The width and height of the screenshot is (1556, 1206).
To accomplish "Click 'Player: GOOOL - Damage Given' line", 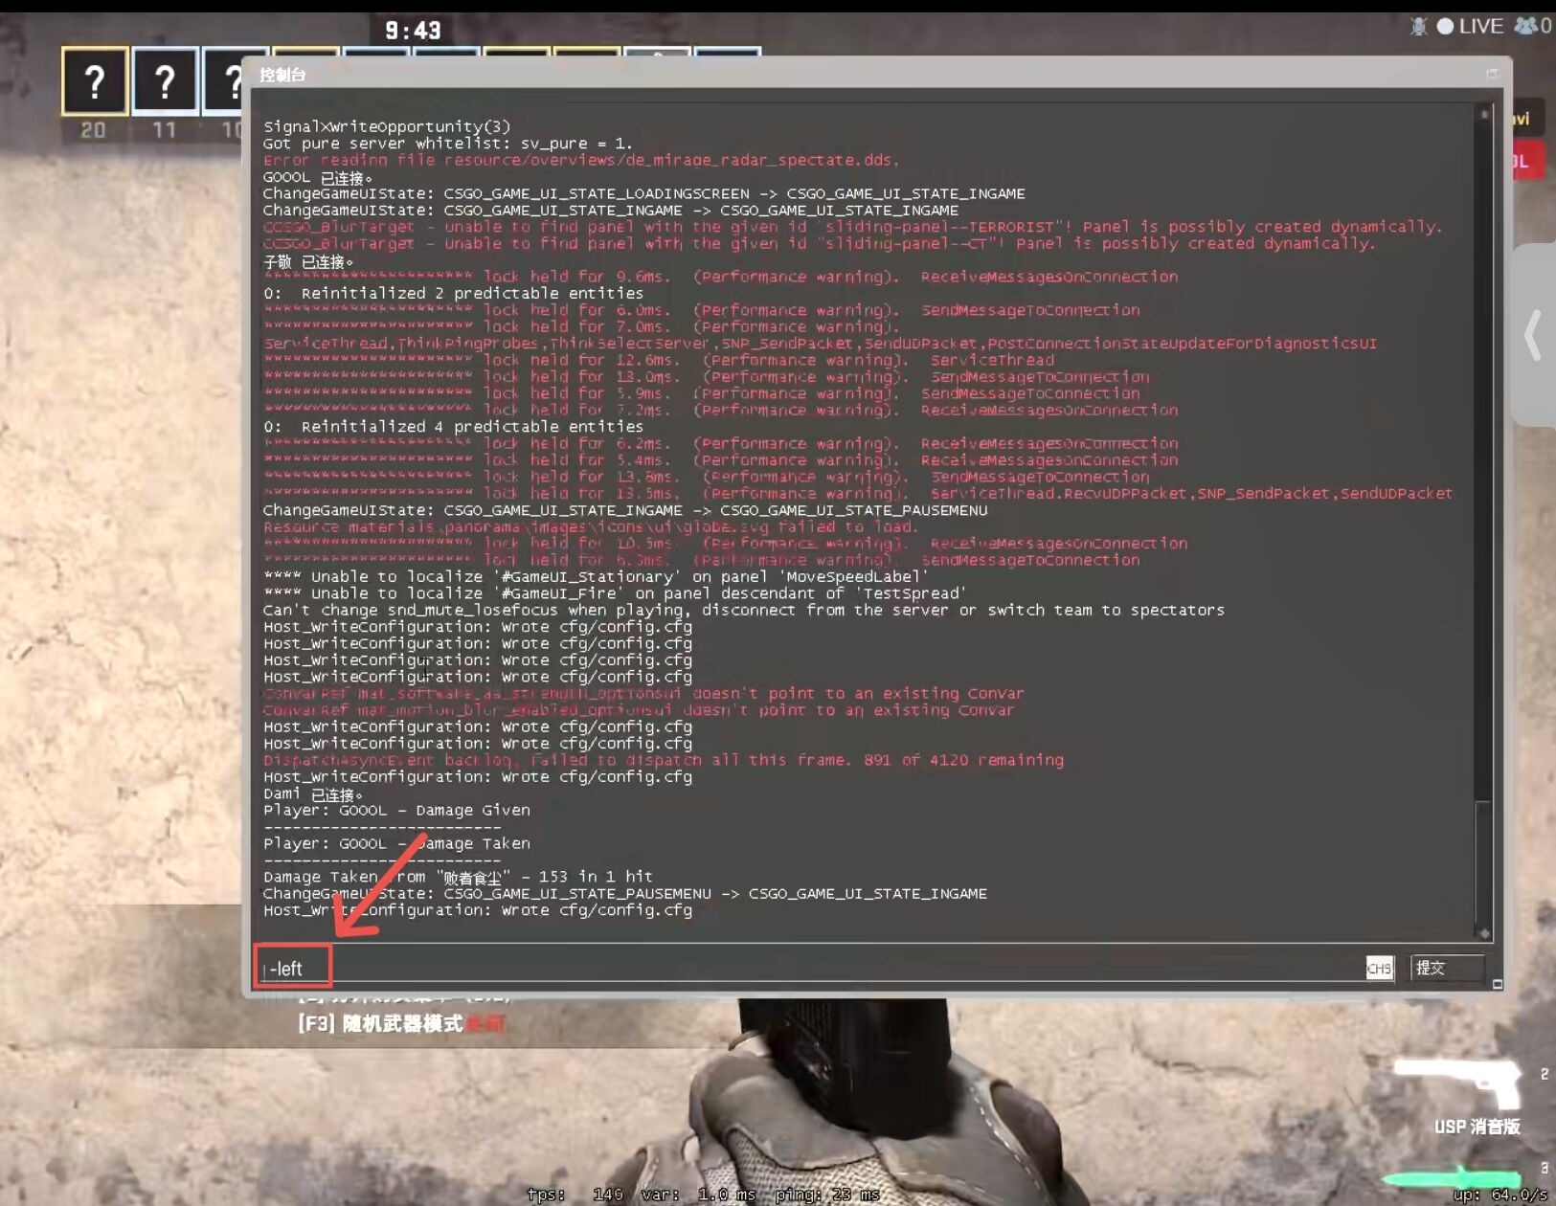I will 396,810.
